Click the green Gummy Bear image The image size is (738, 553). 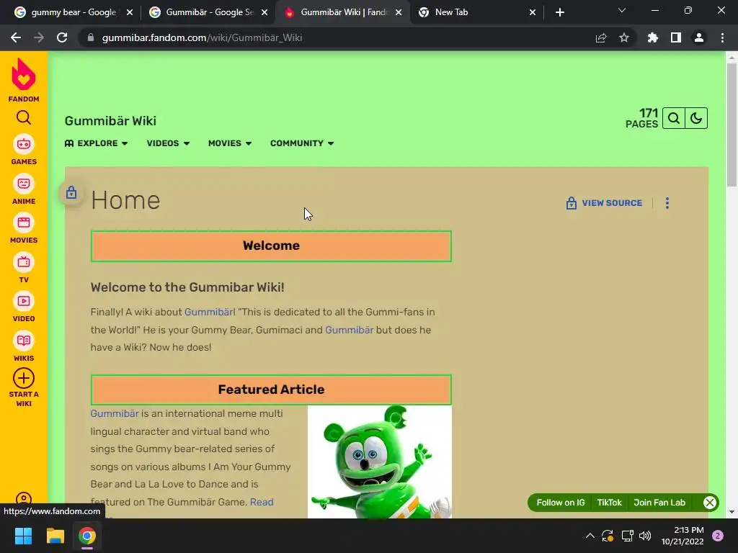[379, 462]
